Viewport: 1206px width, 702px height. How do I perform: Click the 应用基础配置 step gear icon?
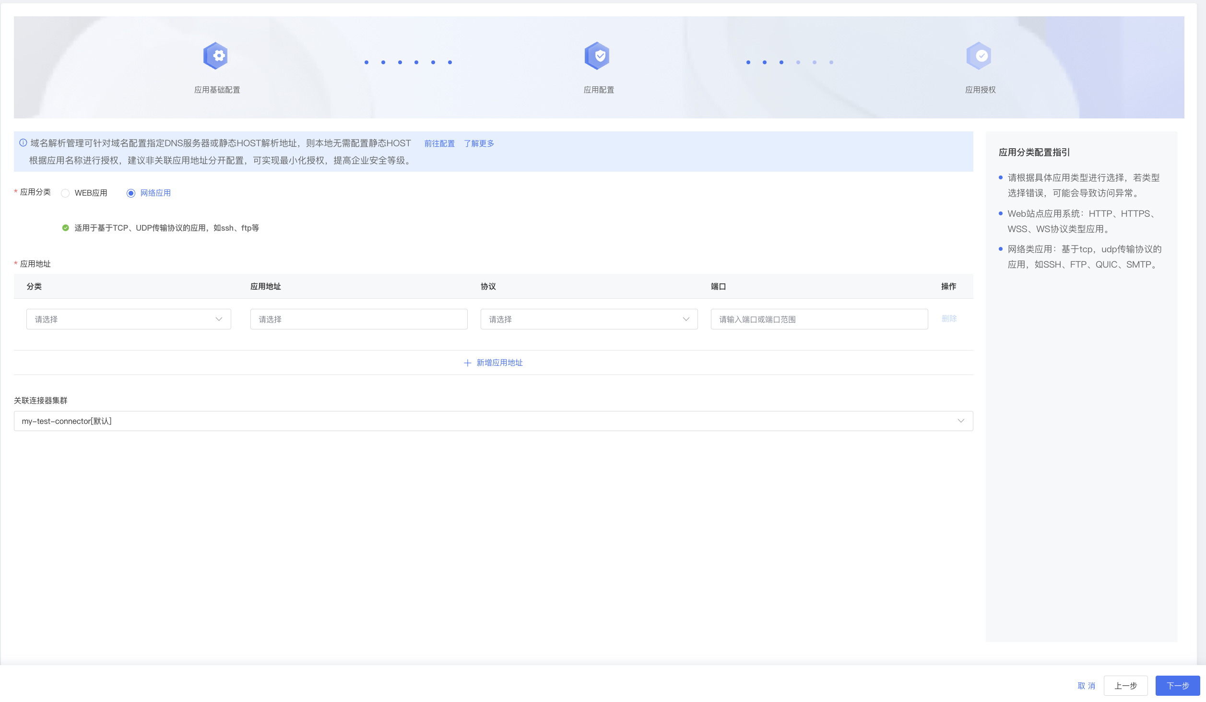(x=215, y=56)
